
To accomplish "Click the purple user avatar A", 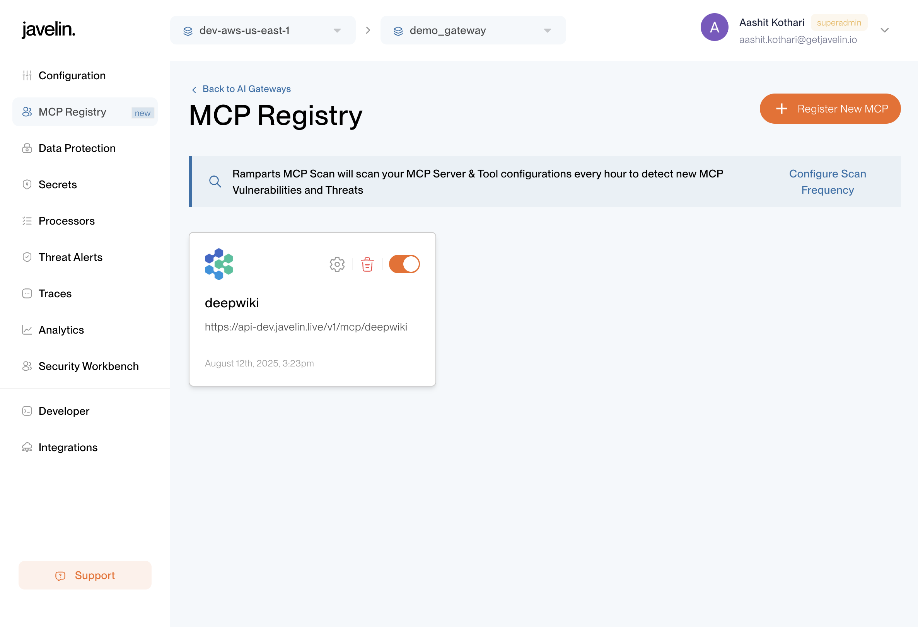I will (714, 27).
